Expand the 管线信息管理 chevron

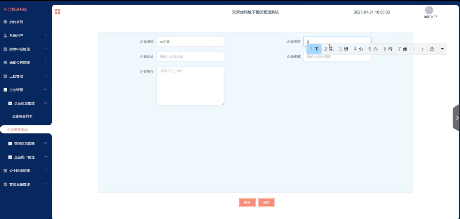[46, 143]
